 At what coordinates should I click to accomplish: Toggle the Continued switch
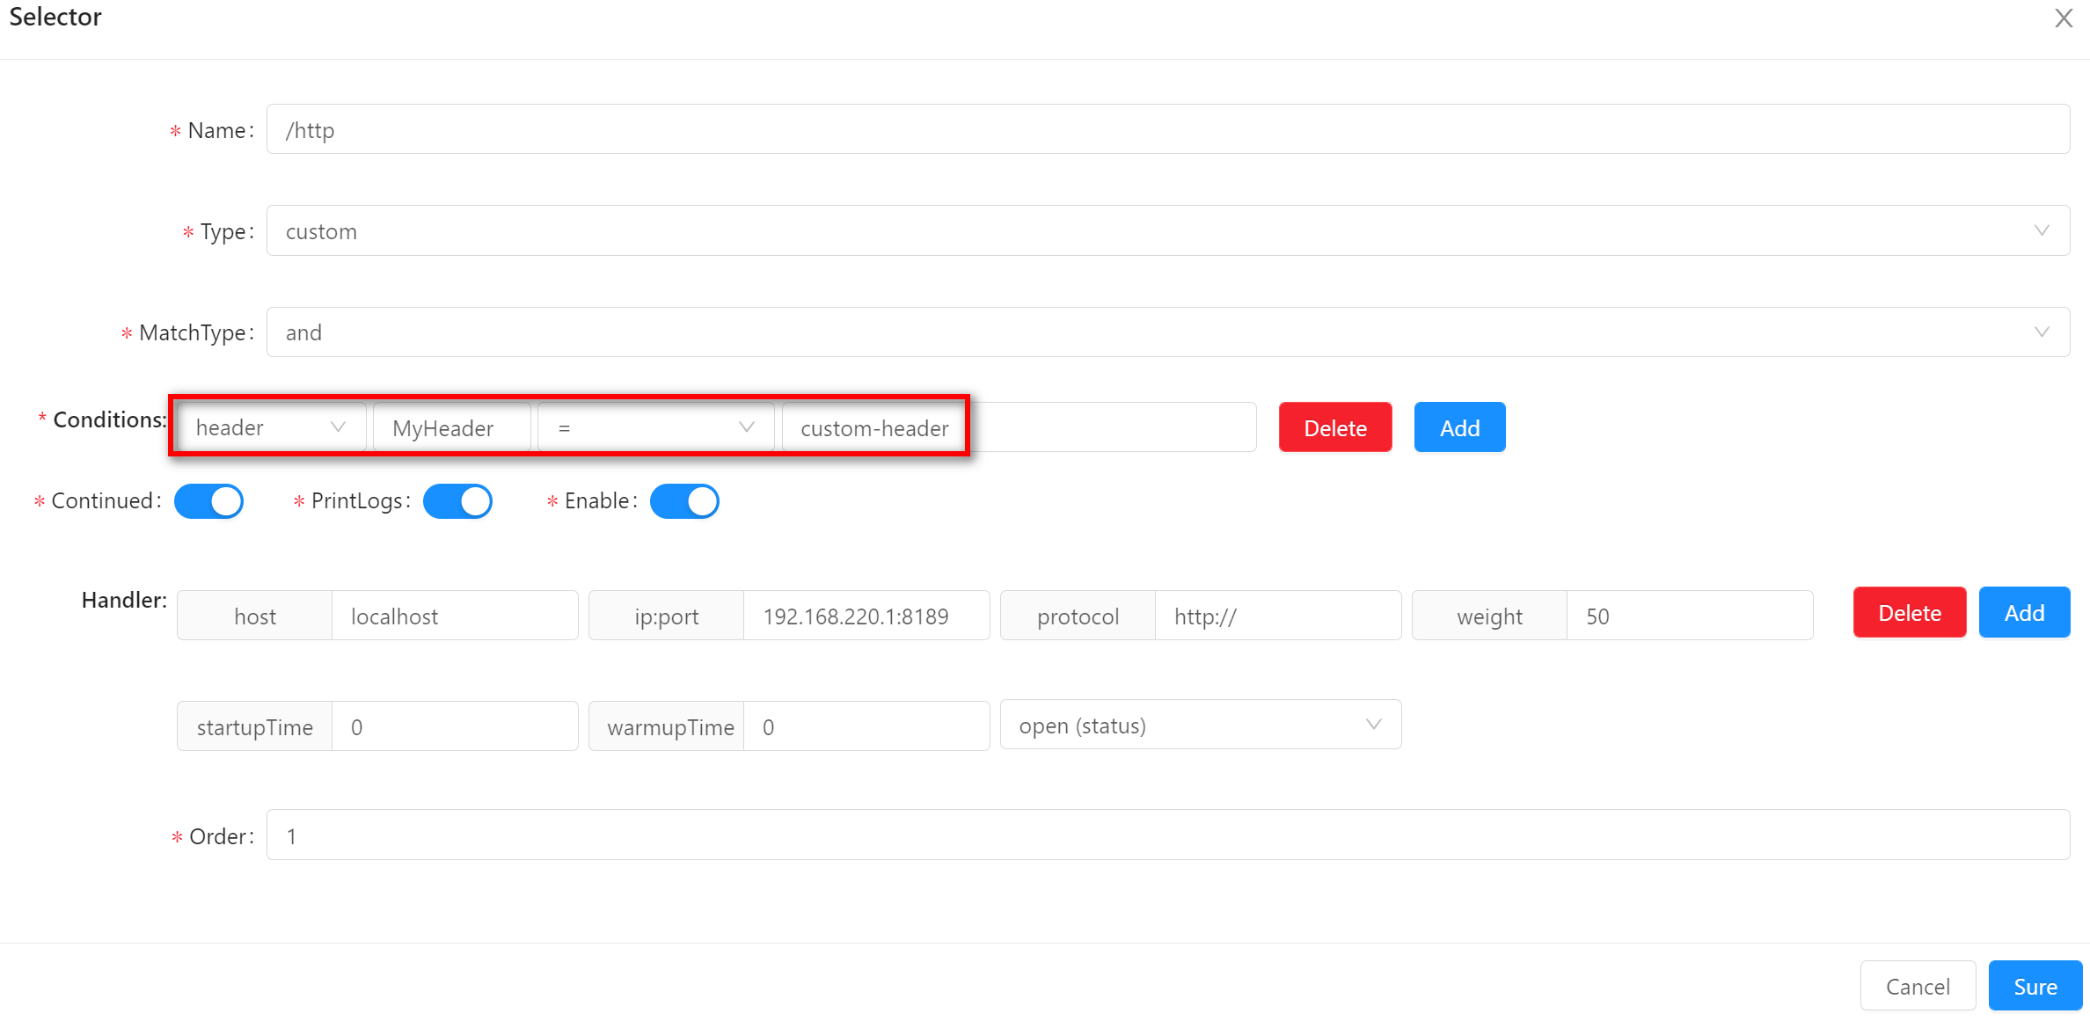(208, 501)
